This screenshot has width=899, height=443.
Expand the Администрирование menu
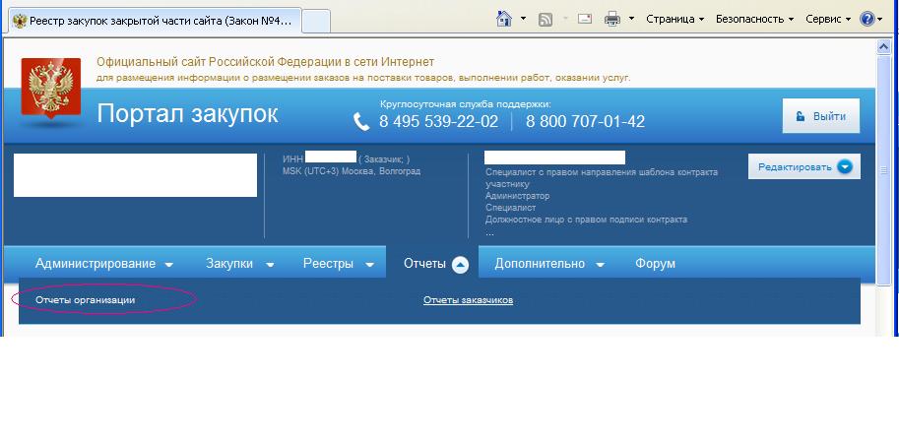pyautogui.click(x=104, y=264)
